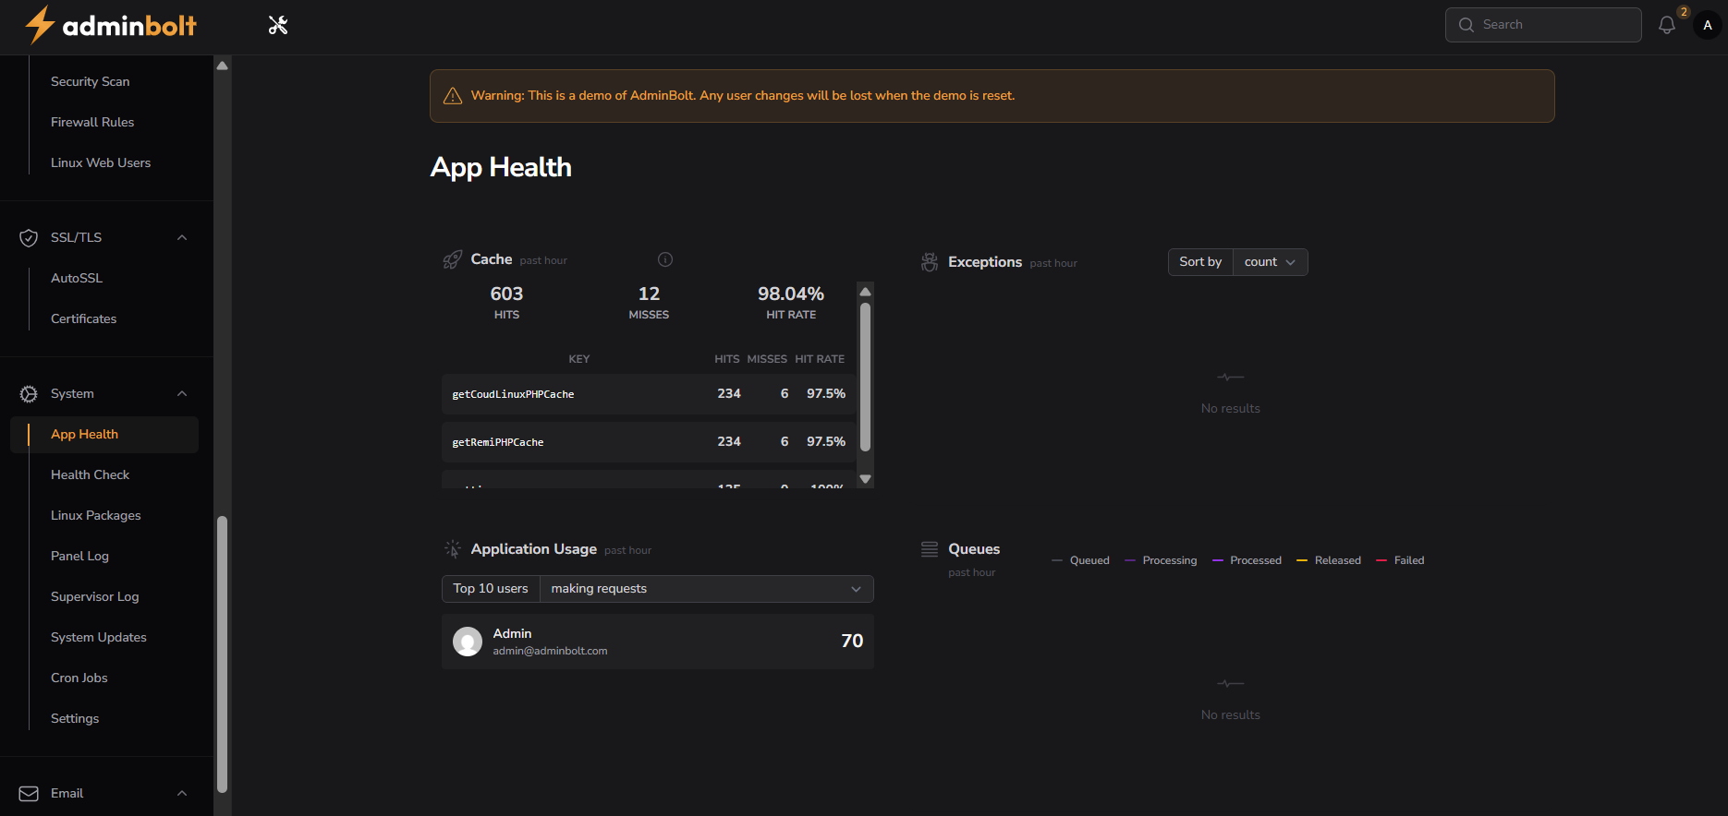This screenshot has width=1728, height=816.
Task: Click the 'Top 10 users' label
Action: pyautogui.click(x=491, y=589)
